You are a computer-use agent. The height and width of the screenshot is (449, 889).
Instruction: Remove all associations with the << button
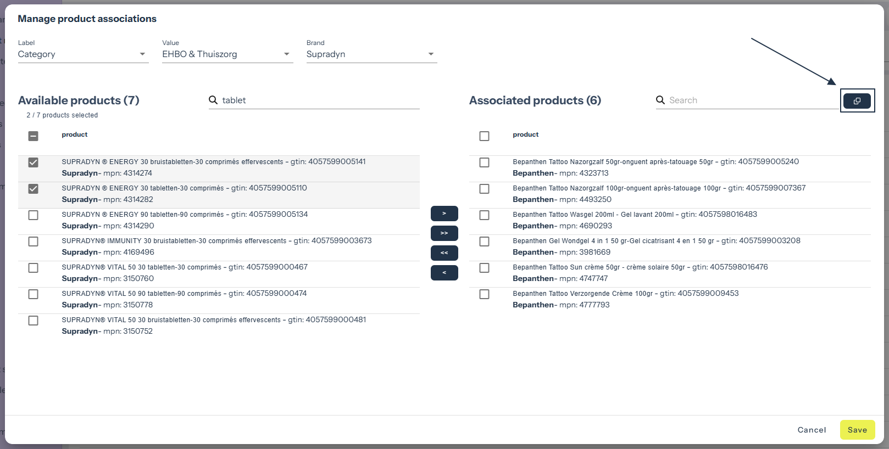coord(444,253)
